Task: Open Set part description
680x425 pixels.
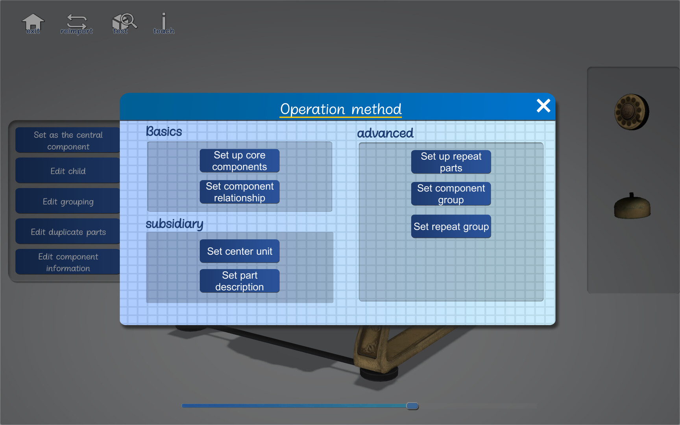Action: pyautogui.click(x=240, y=281)
